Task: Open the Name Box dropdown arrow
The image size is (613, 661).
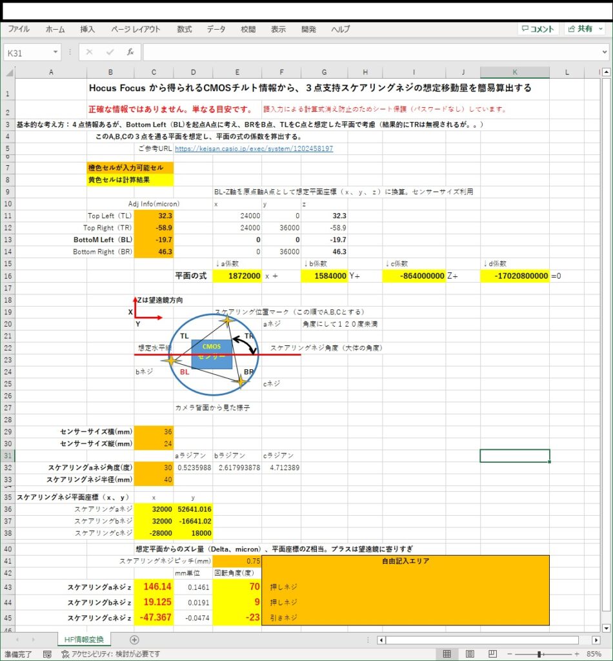Action: [x=55, y=52]
